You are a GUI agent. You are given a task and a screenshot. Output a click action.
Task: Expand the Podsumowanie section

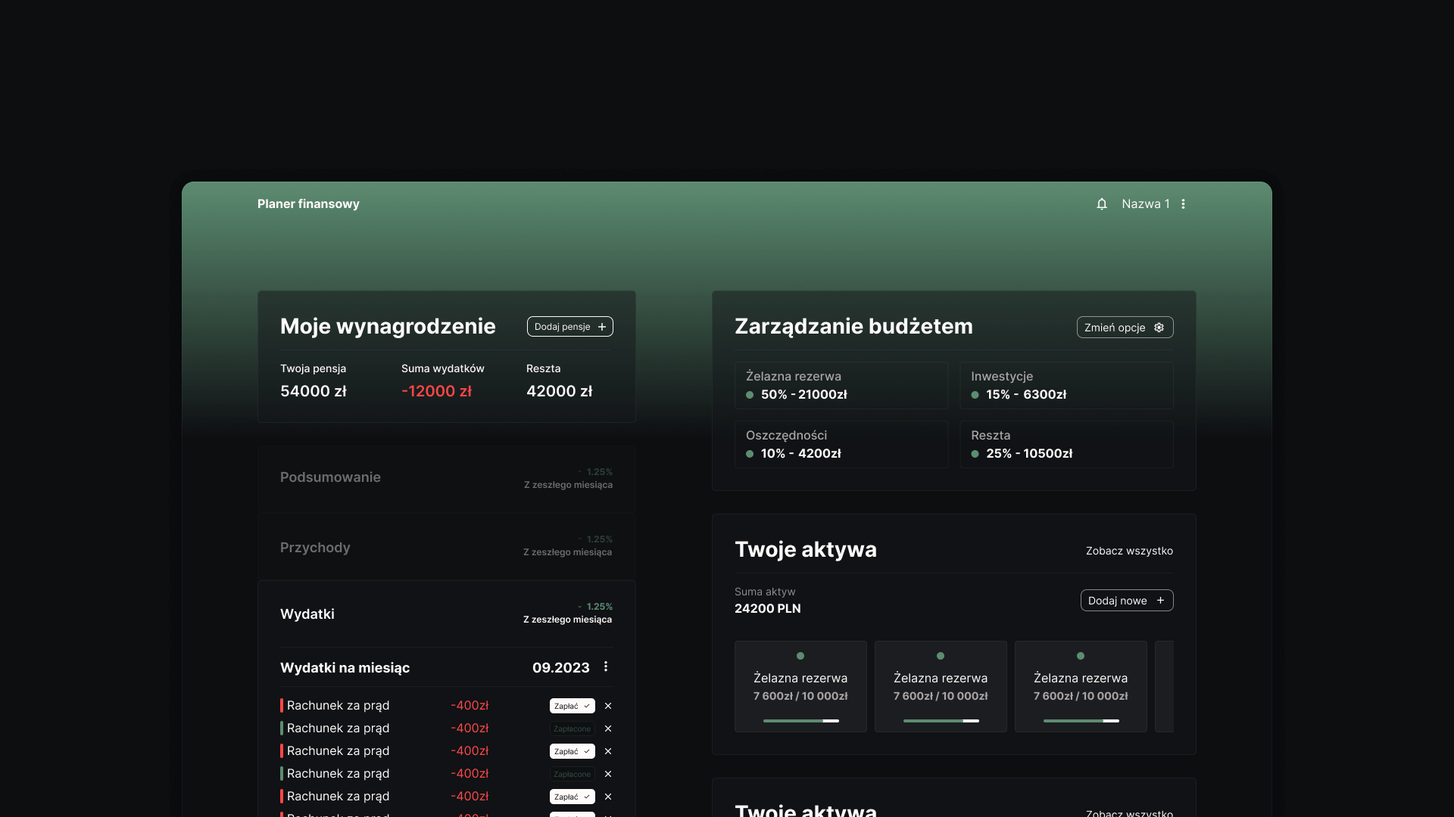(x=331, y=477)
